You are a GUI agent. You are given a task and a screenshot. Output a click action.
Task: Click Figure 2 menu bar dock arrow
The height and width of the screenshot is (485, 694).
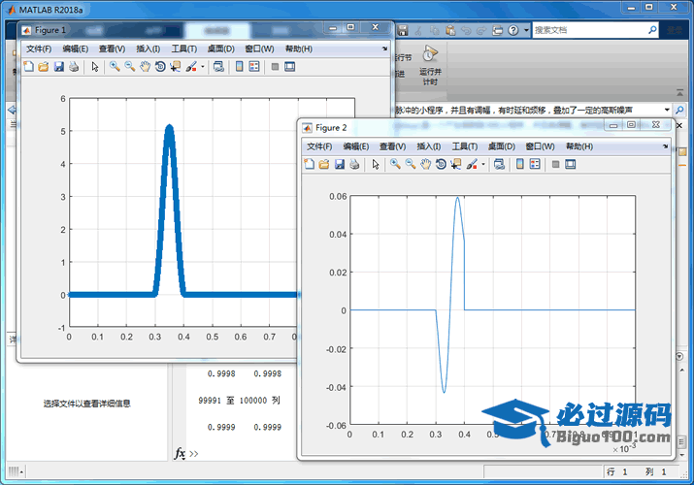665,146
